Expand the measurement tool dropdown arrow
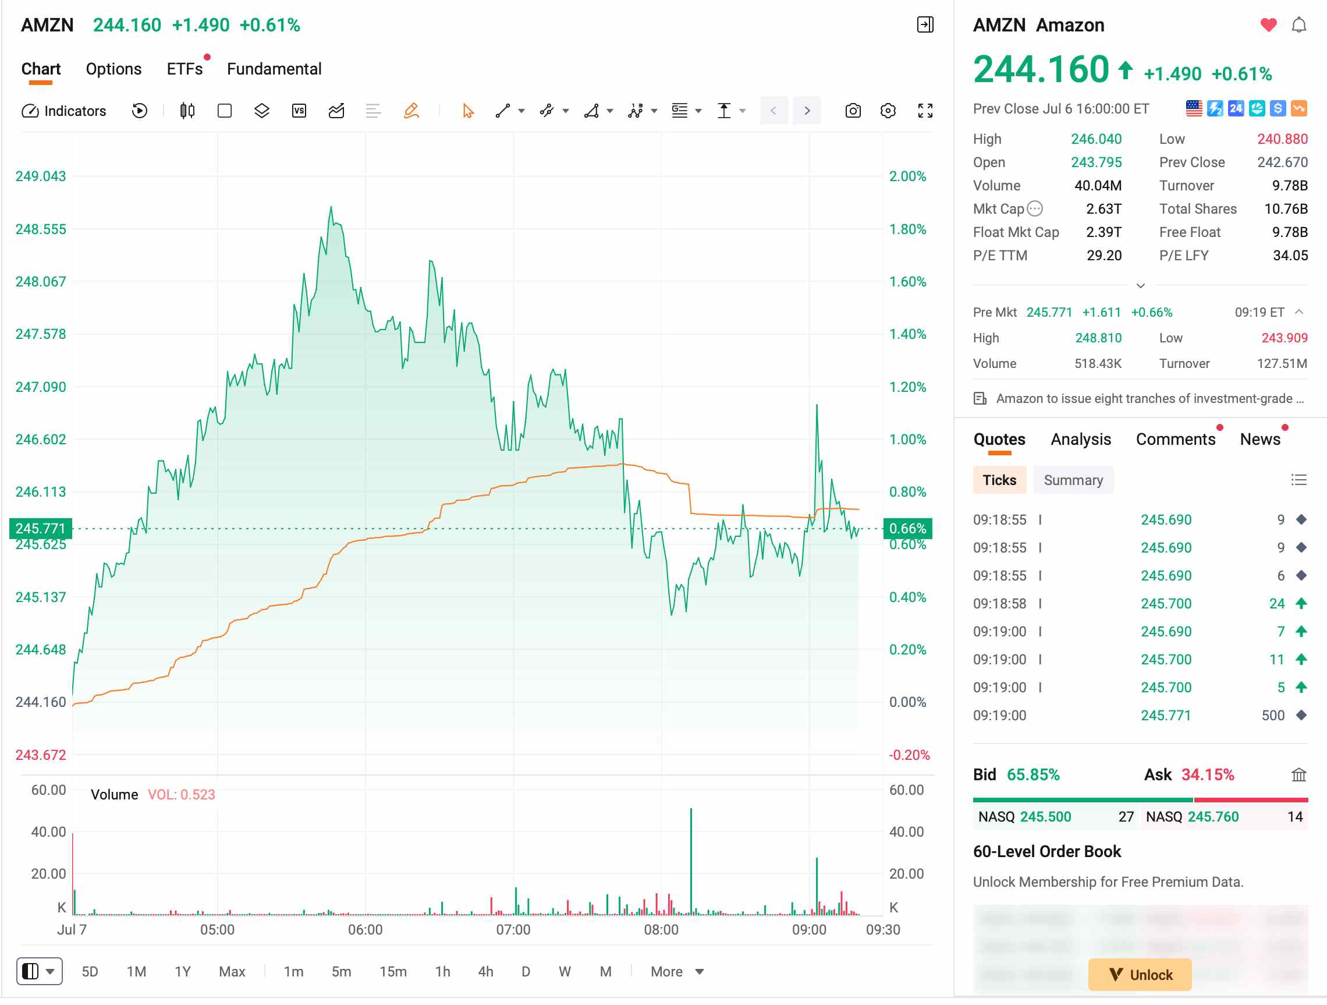The image size is (1327, 1005). tap(743, 111)
